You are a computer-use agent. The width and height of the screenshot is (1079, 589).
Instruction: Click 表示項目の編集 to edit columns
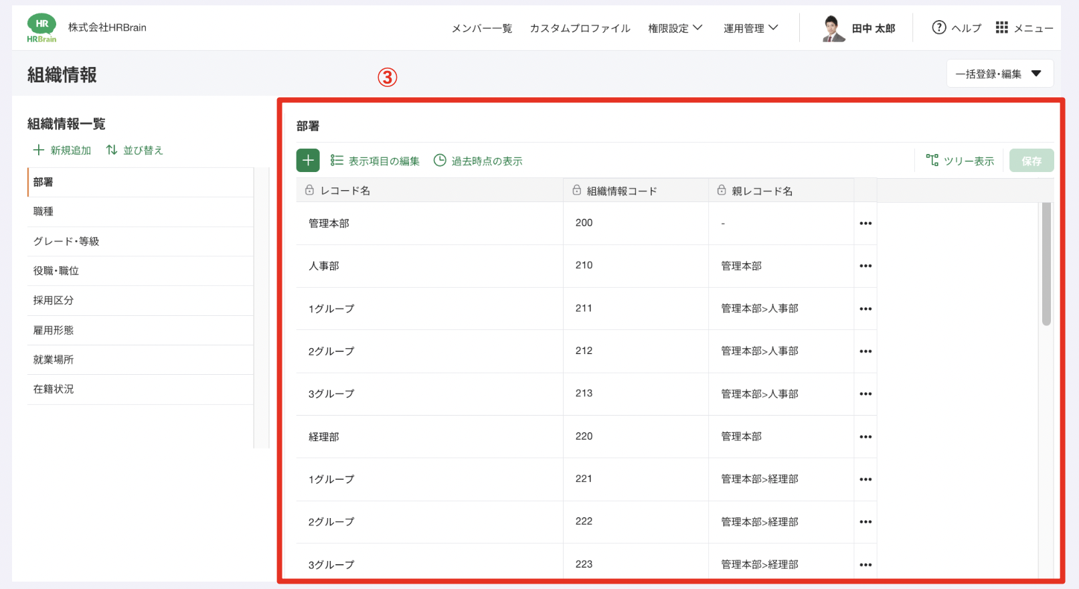[x=375, y=161]
